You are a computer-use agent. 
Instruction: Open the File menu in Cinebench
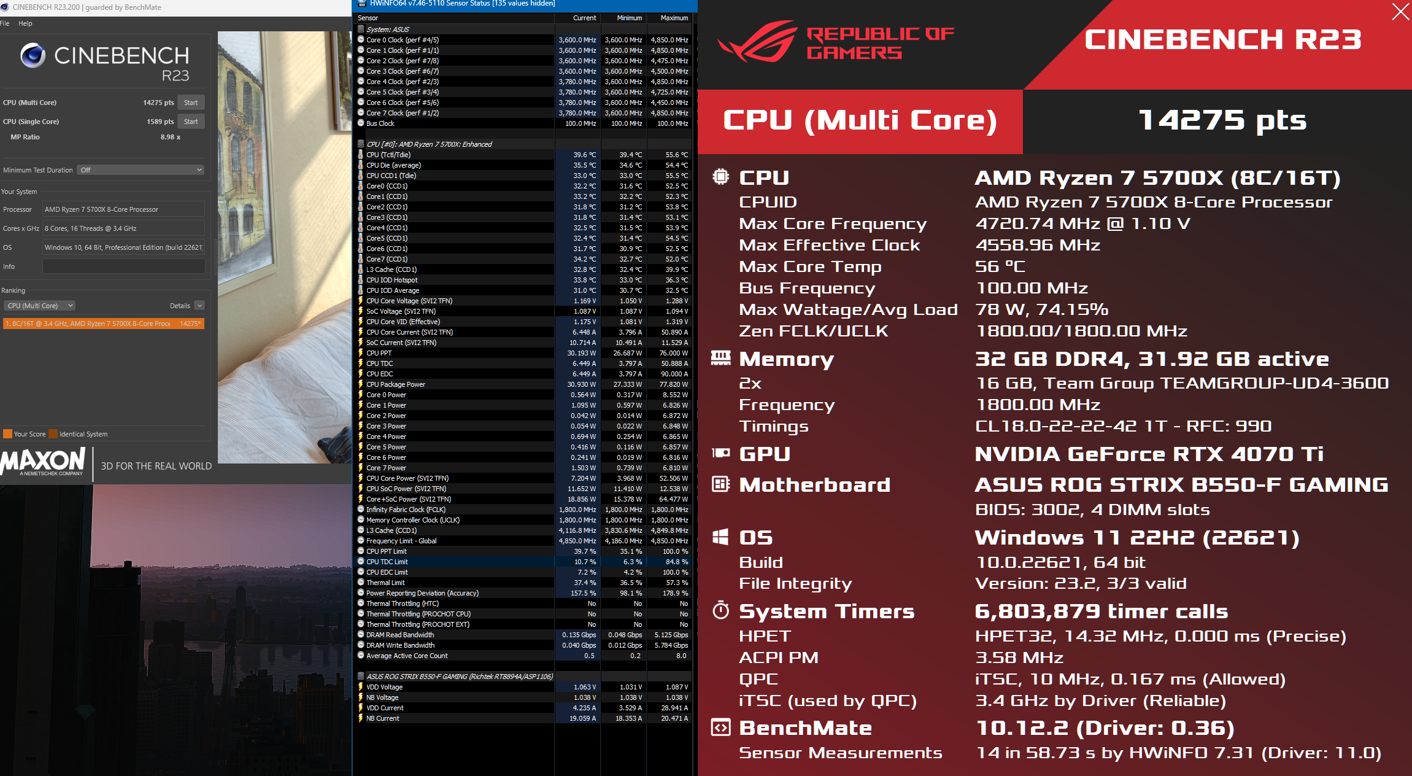(x=5, y=23)
